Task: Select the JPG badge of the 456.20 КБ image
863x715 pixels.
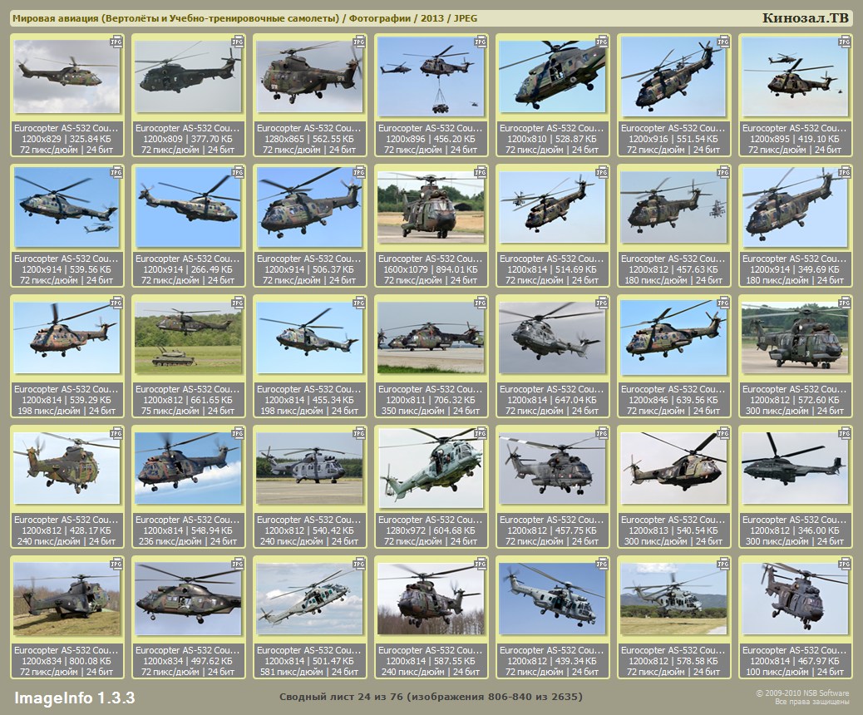Action: (481, 41)
